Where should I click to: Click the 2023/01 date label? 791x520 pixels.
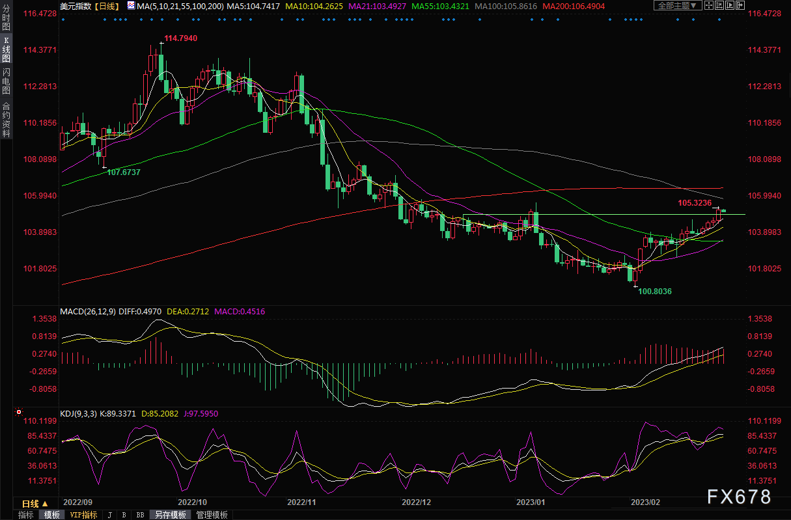pos(529,502)
